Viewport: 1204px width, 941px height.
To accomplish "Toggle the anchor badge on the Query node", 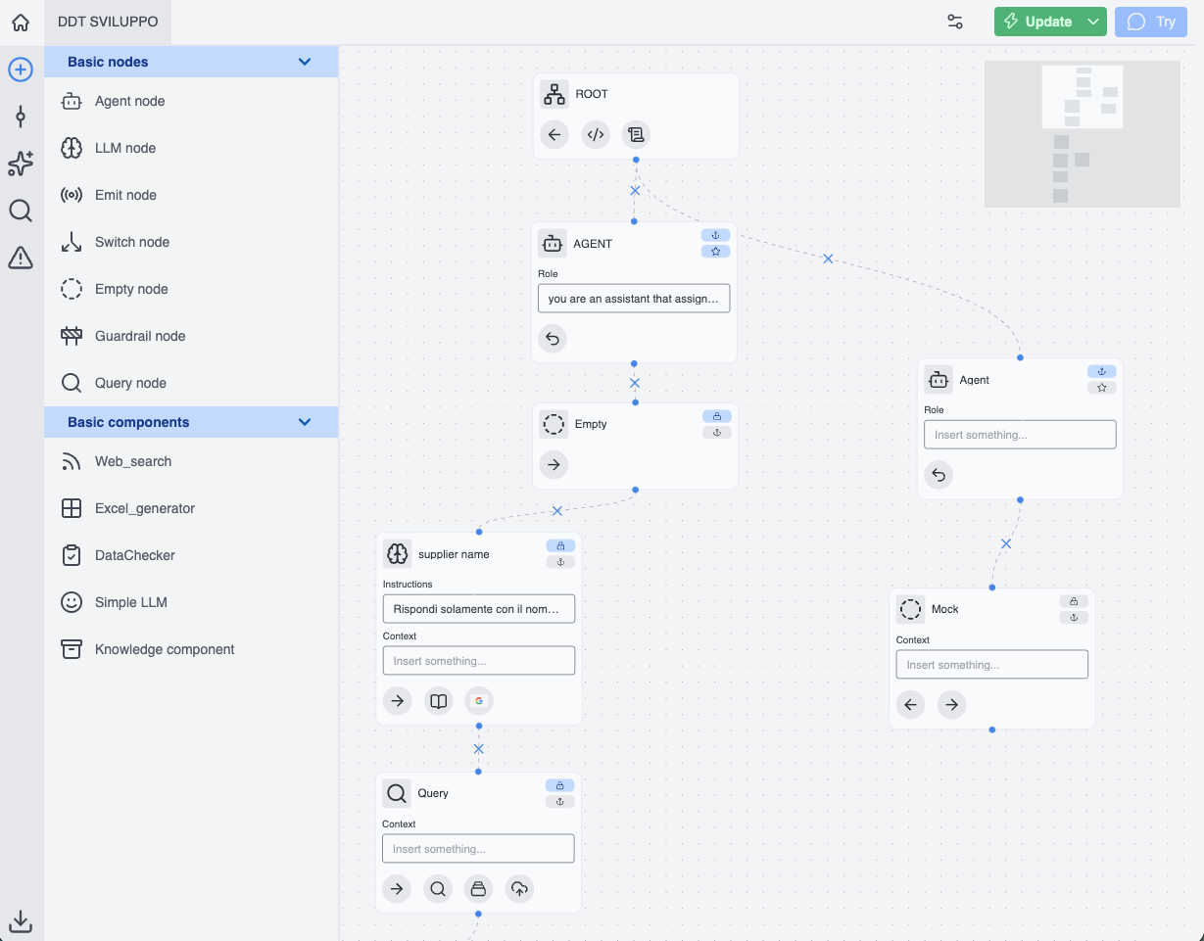I will pos(560,802).
